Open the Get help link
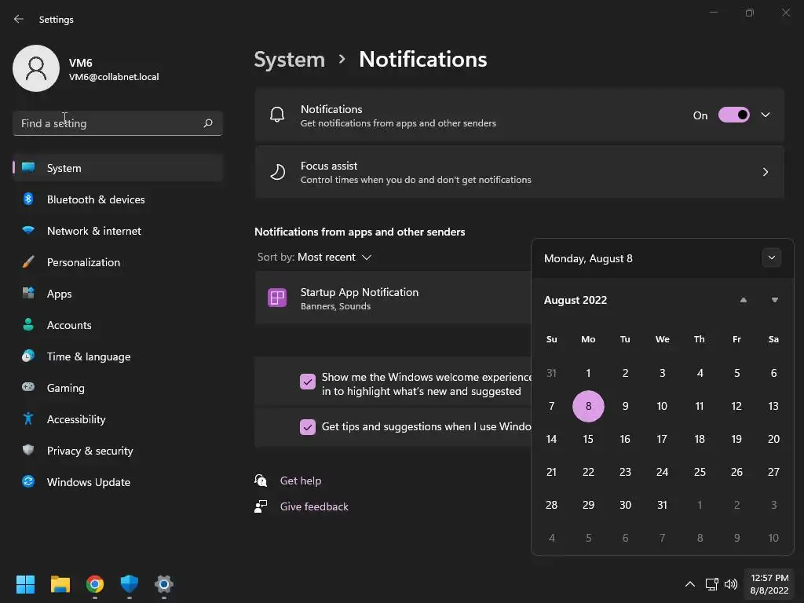Viewport: 804px width, 603px height. point(301,481)
